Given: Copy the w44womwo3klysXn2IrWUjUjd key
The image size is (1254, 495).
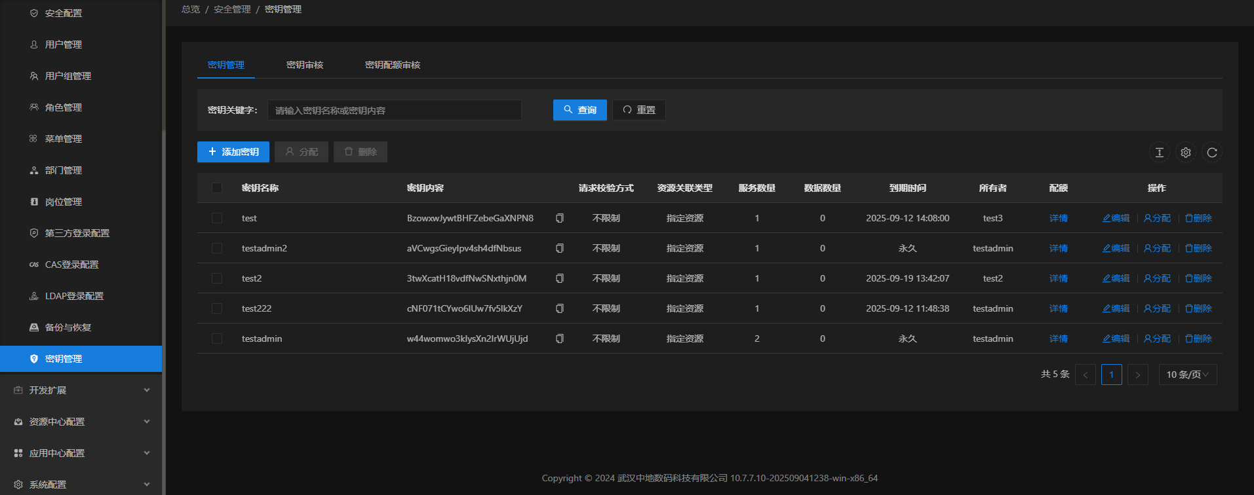Looking at the screenshot, I should [560, 339].
